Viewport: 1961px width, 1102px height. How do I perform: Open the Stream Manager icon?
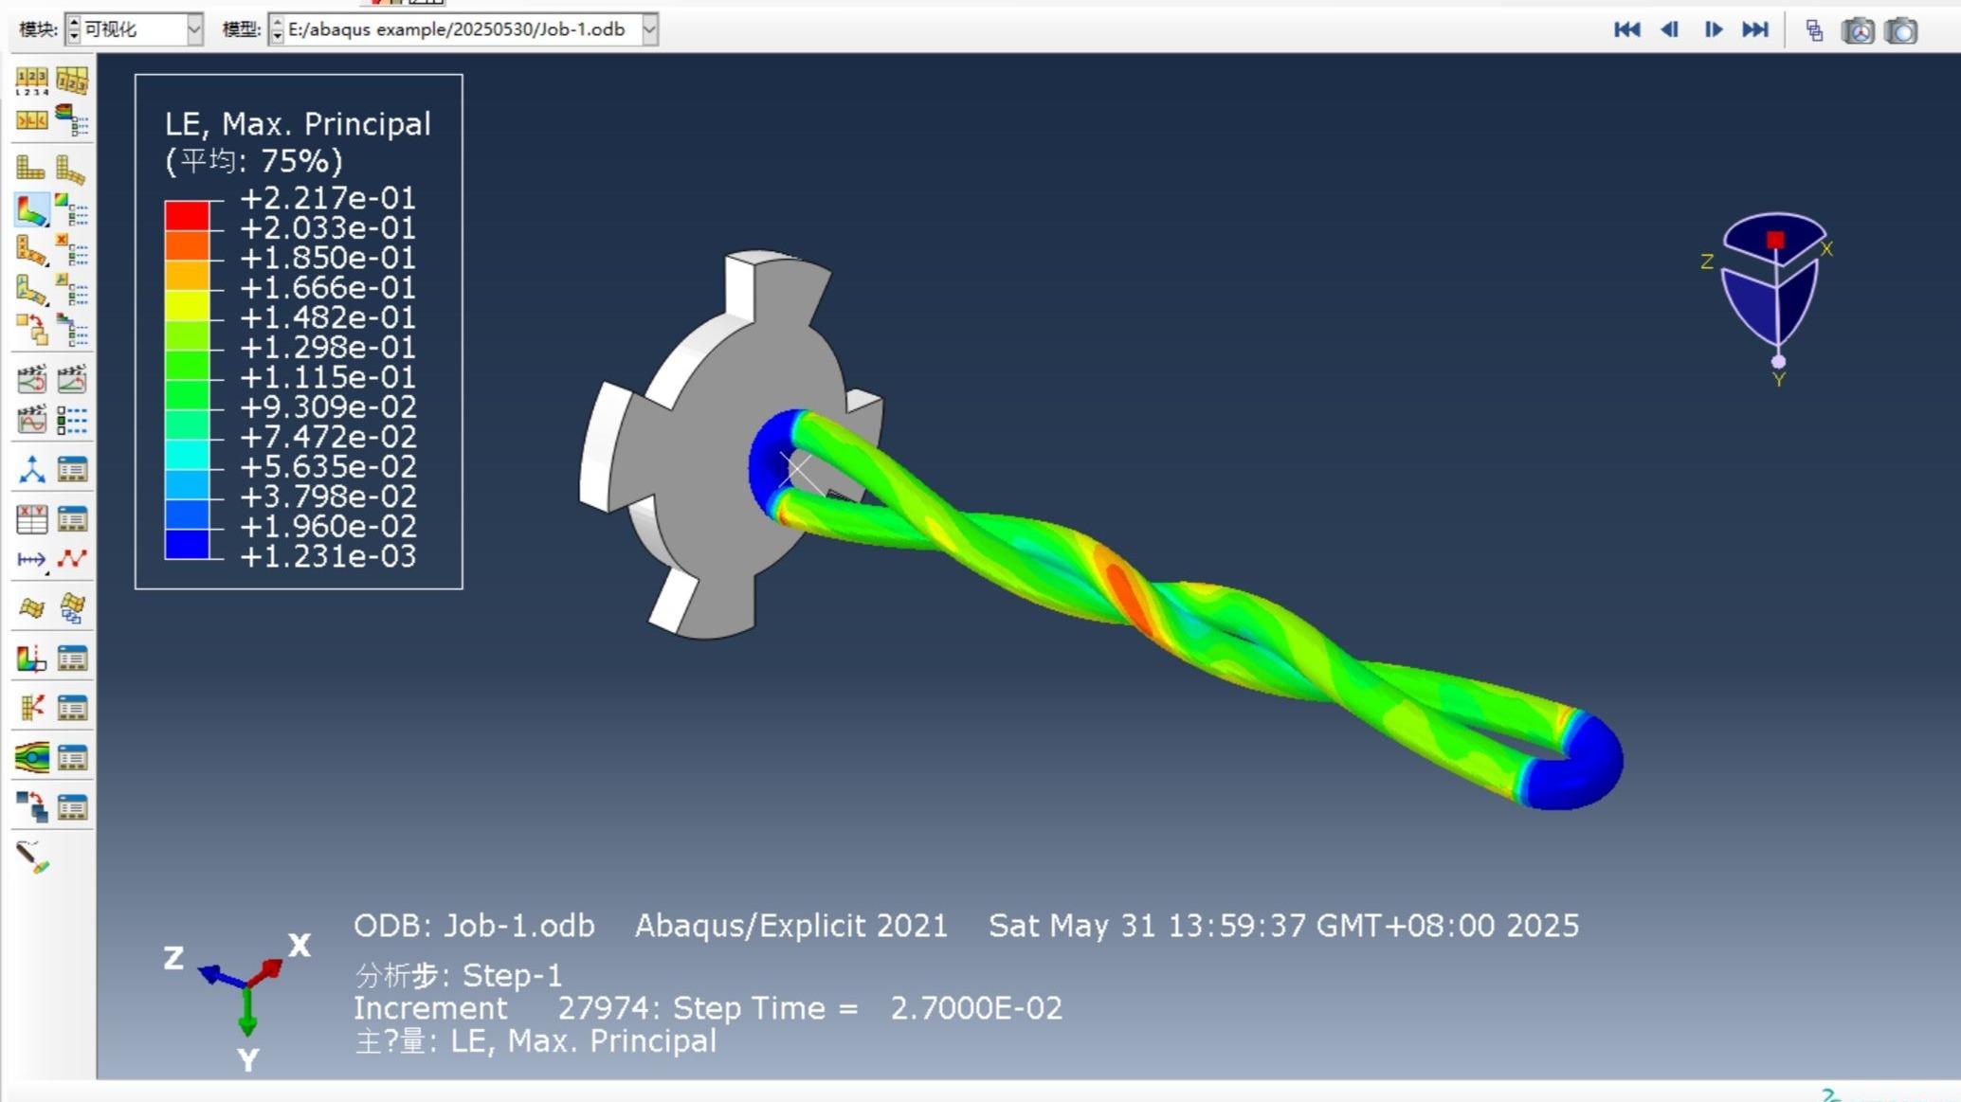[72, 757]
